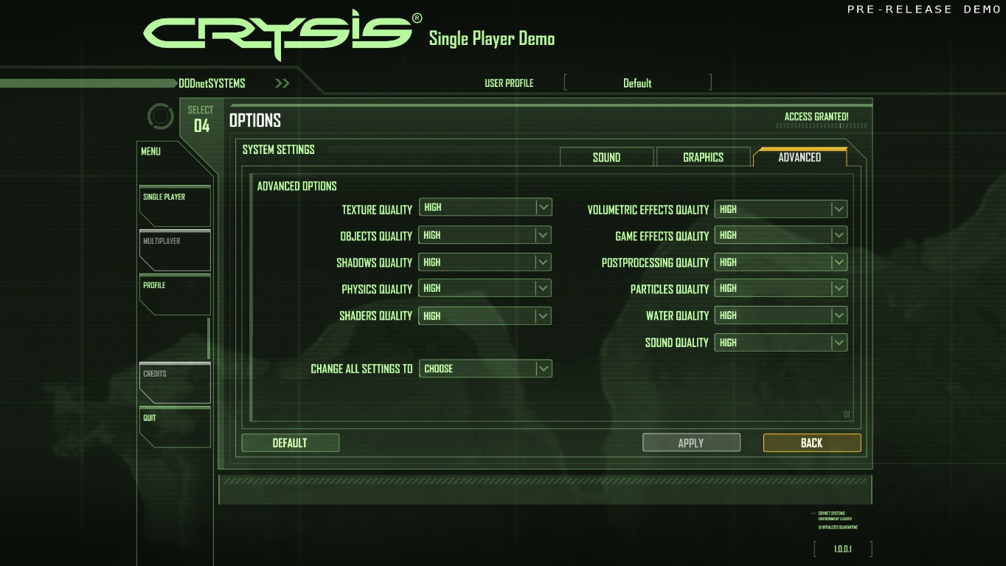This screenshot has width=1006, height=566.
Task: Select the Multiplayer menu entry
Action: [175, 250]
